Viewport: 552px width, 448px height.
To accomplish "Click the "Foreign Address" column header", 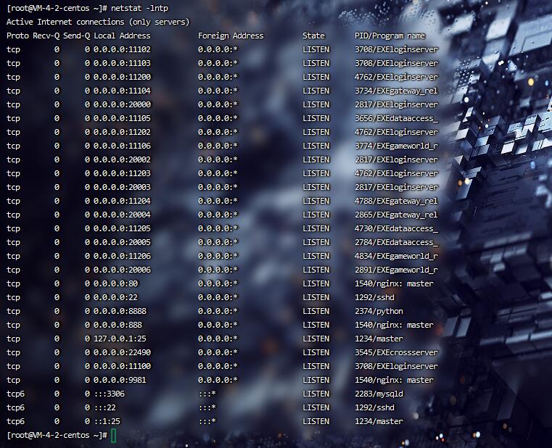I will (x=231, y=36).
